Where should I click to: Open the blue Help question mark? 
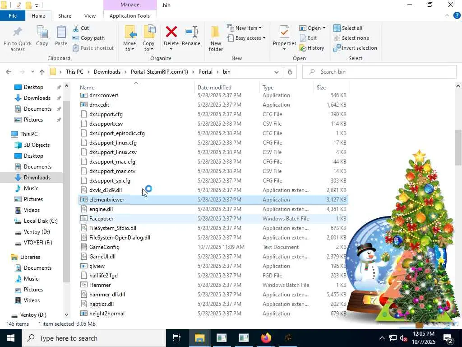point(457,16)
